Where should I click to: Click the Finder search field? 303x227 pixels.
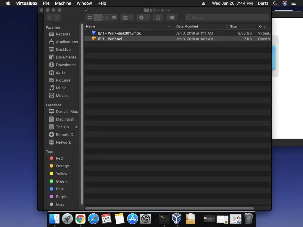[x=227, y=17]
